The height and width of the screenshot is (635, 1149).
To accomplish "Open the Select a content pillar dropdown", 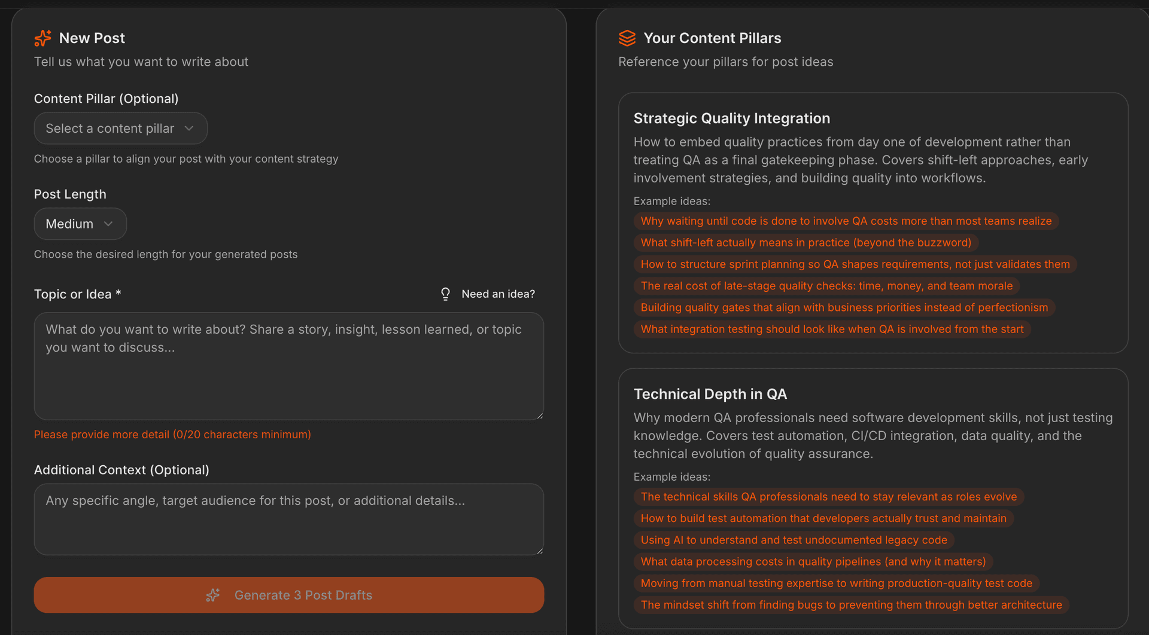I will point(120,128).
